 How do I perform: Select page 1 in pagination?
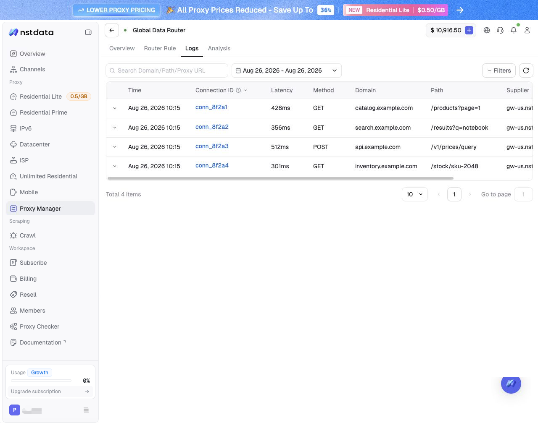coord(454,194)
